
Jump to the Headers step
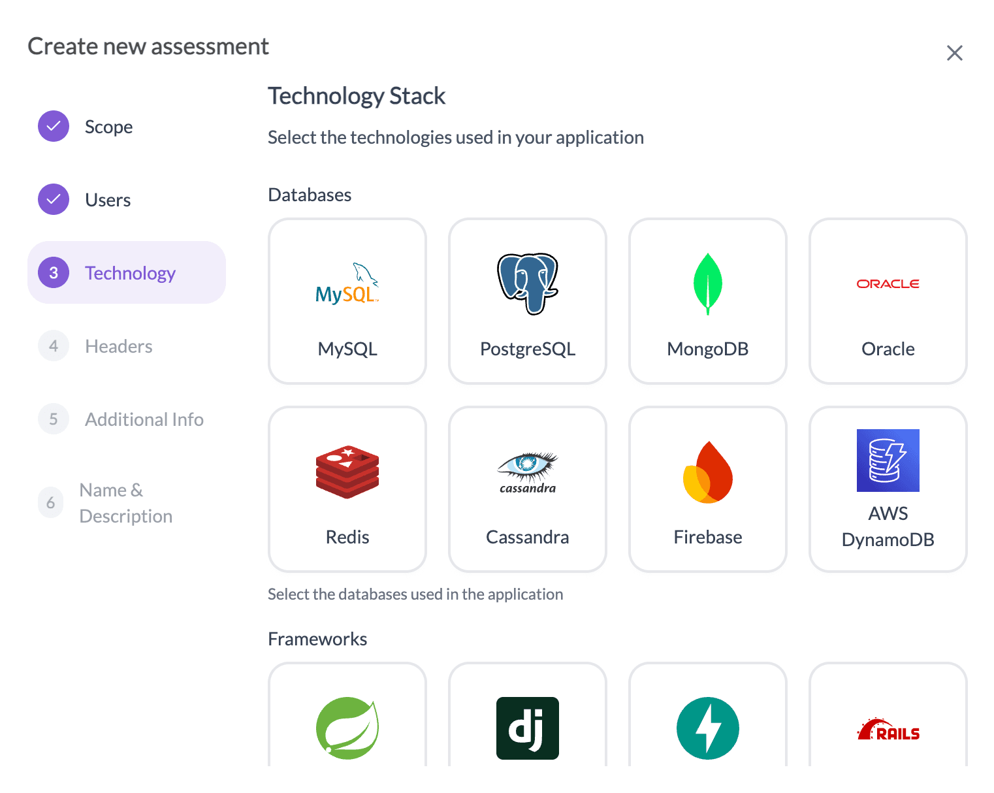118,346
